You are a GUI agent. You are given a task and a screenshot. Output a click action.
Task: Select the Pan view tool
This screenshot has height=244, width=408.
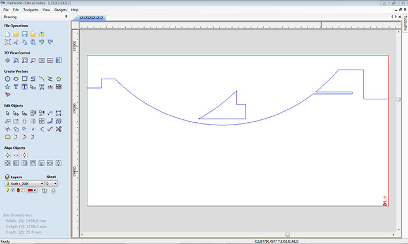[x=8, y=60]
